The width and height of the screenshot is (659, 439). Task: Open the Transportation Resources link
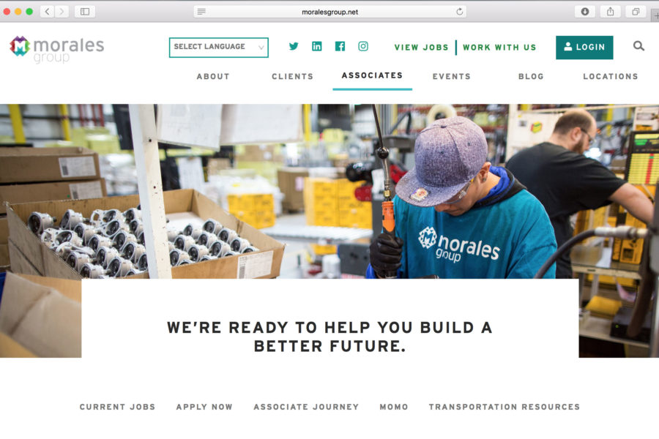505,407
